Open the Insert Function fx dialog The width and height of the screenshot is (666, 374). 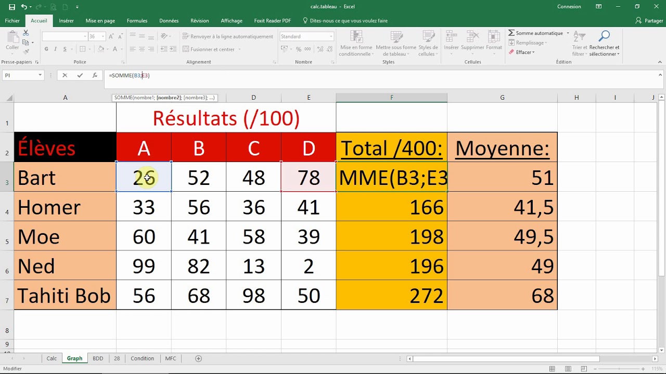(x=95, y=75)
